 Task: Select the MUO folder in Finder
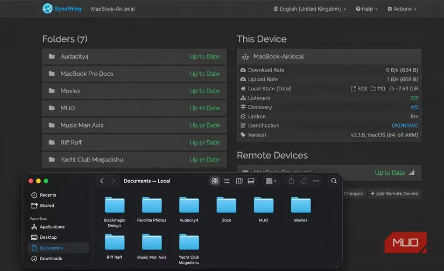[263, 205]
